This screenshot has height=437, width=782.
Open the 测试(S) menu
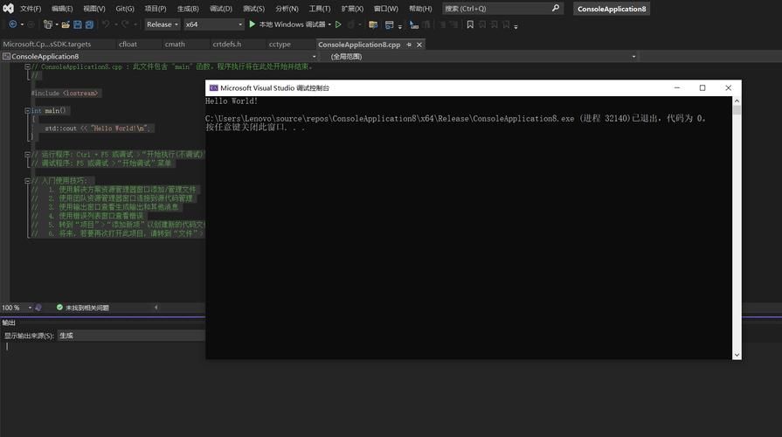point(253,9)
